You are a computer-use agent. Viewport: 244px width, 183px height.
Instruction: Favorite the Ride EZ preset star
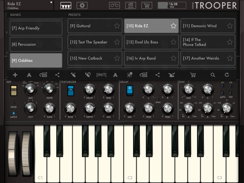coord(173,26)
